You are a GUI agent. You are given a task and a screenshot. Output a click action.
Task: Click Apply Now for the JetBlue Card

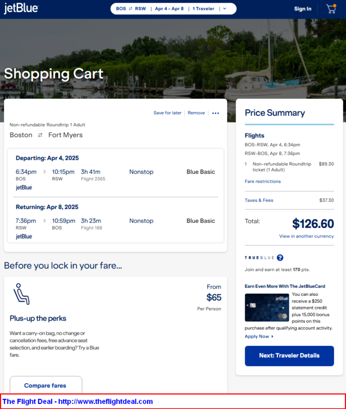point(259,337)
